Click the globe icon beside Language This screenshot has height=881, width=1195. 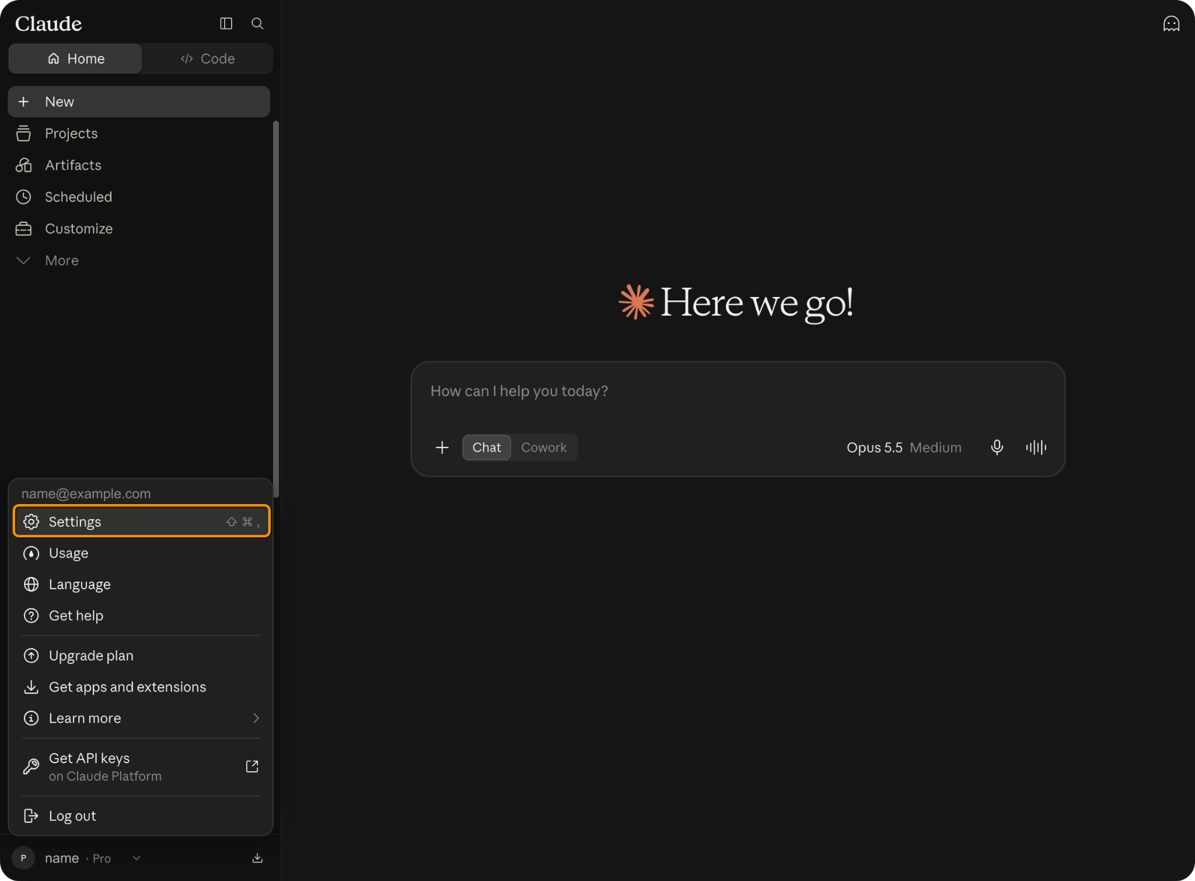[x=31, y=585]
